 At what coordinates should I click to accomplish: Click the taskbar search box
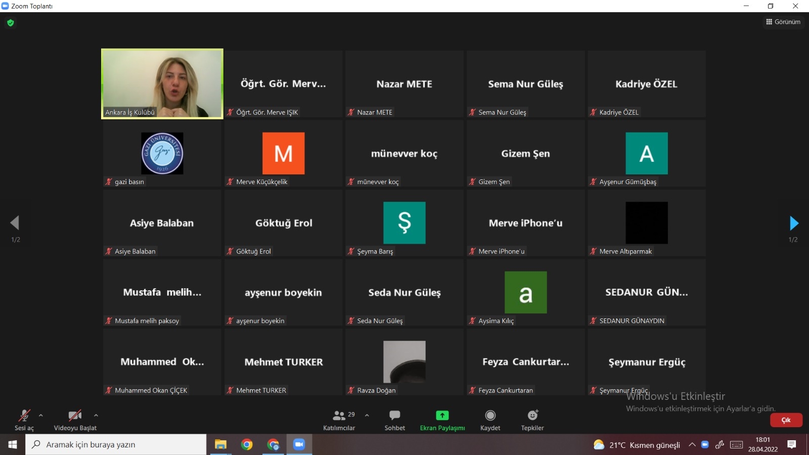click(116, 444)
